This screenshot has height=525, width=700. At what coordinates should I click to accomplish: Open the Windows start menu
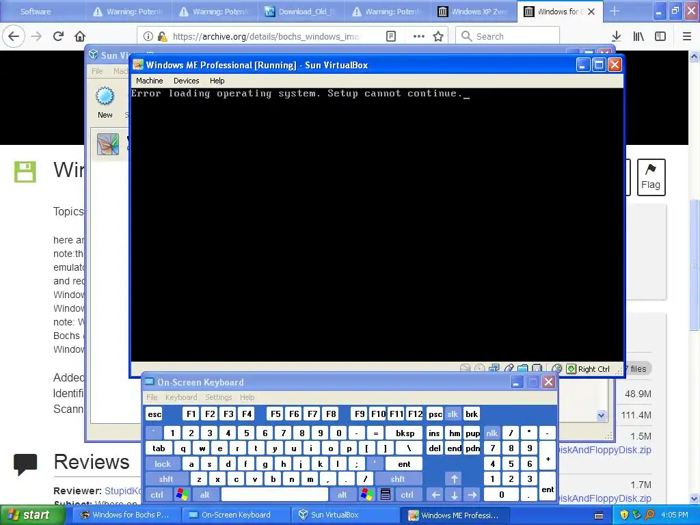coord(32,515)
